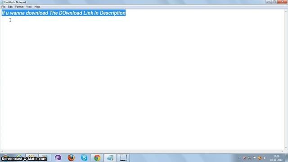Click the horizontal scrollbar right arrow
288x162 pixels.
(x=282, y=151)
